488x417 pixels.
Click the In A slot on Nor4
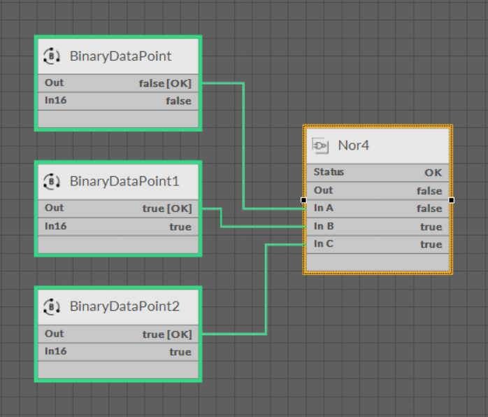tap(323, 208)
